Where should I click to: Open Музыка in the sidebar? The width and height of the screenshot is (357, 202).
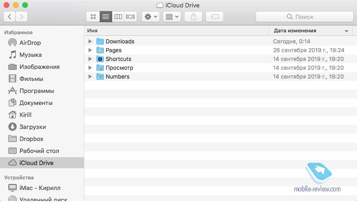[x=42, y=55]
